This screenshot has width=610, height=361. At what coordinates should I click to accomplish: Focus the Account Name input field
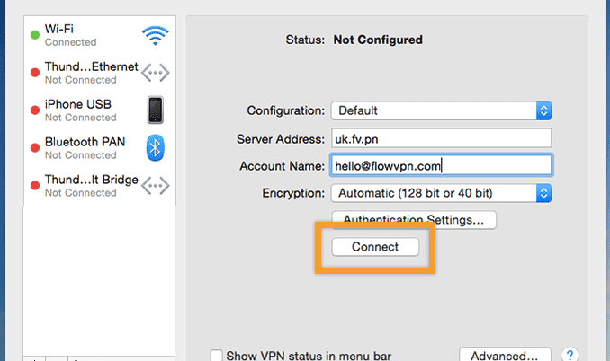point(440,166)
